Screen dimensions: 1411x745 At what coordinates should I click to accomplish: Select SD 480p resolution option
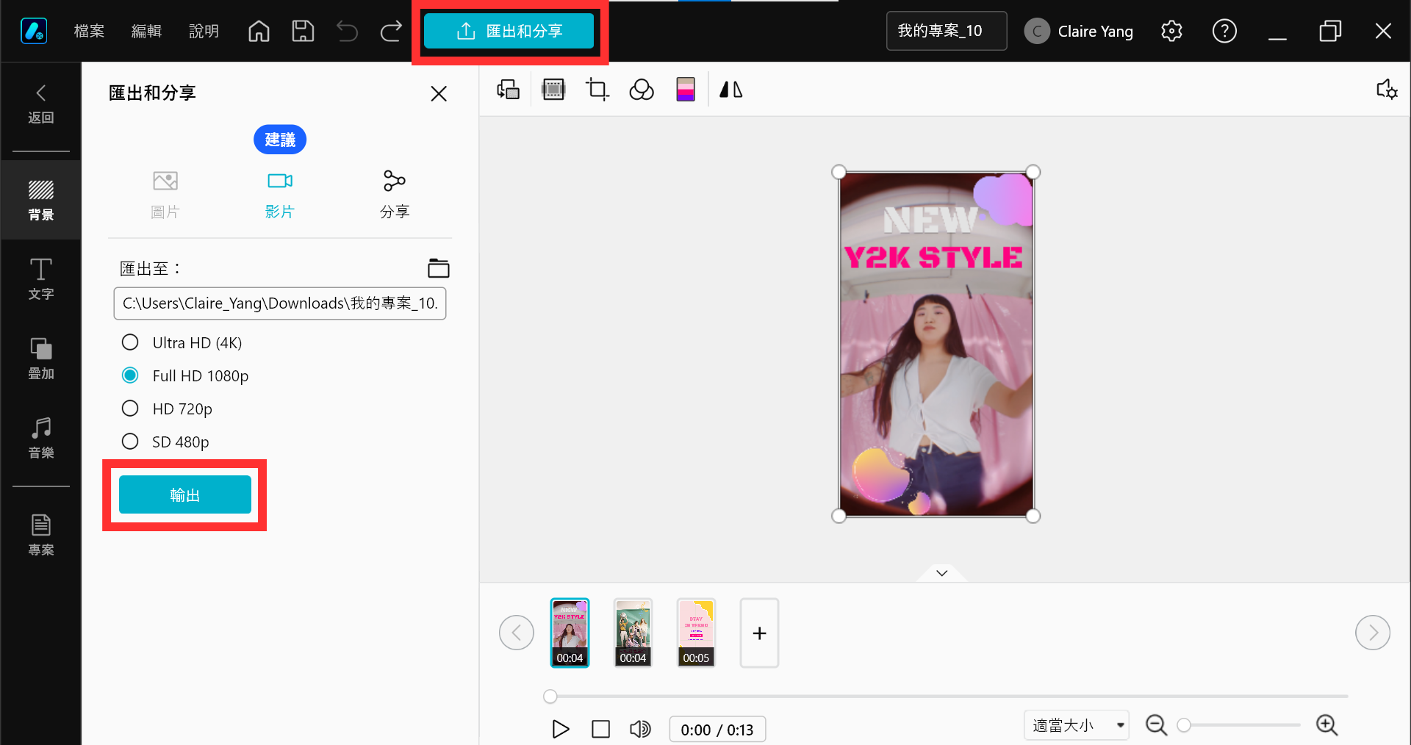pos(130,442)
